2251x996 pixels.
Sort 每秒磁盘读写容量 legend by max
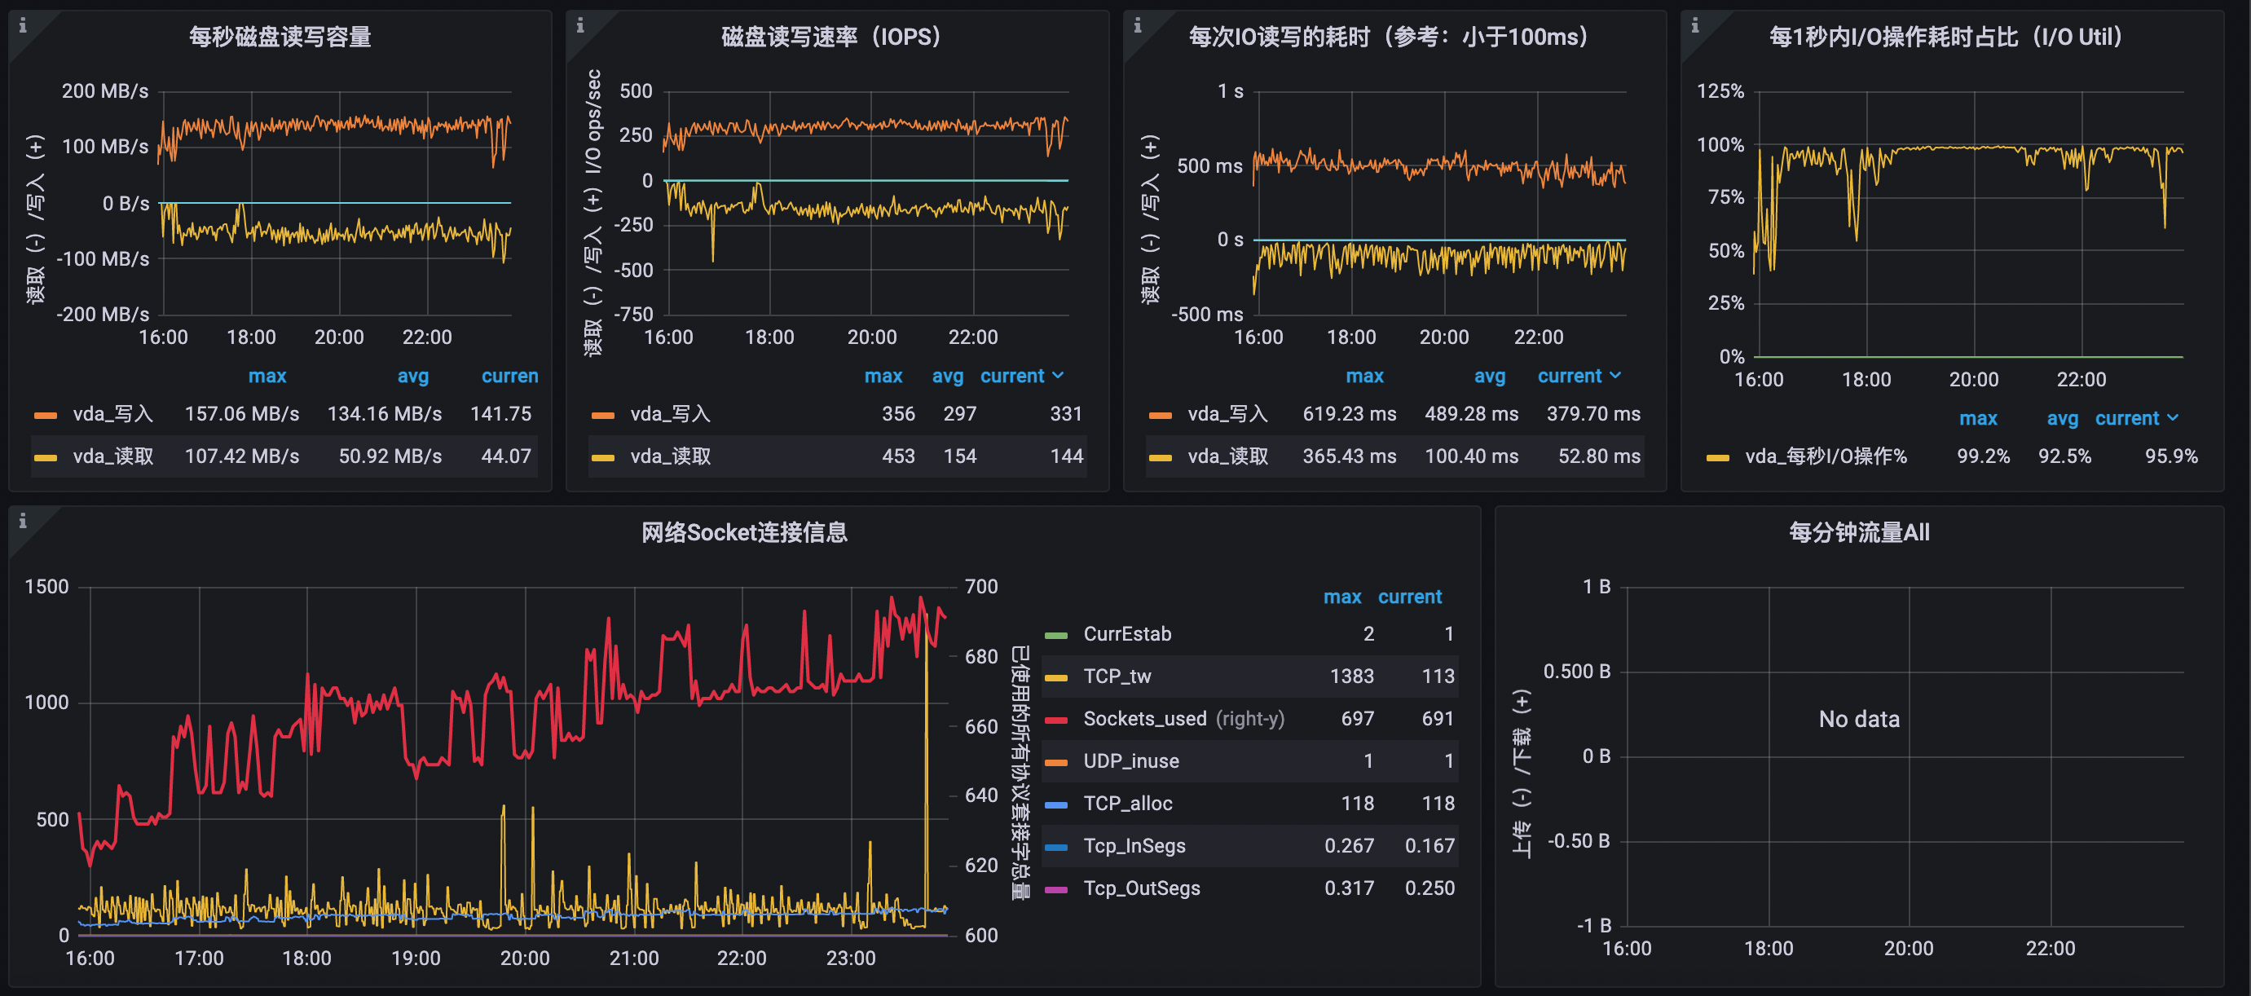pos(267,377)
